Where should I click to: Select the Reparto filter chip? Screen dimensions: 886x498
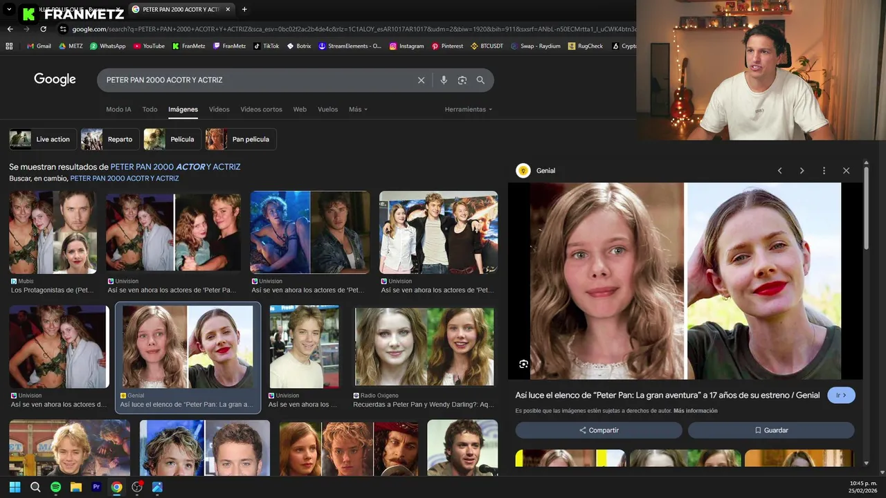(x=110, y=139)
